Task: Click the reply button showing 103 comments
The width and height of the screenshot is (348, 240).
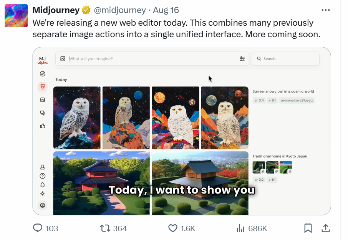Action: pyautogui.click(x=38, y=228)
